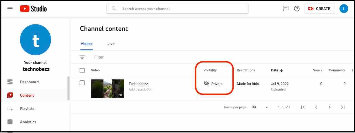Open the help question mark icon
355x133 pixels.
click(x=297, y=9)
